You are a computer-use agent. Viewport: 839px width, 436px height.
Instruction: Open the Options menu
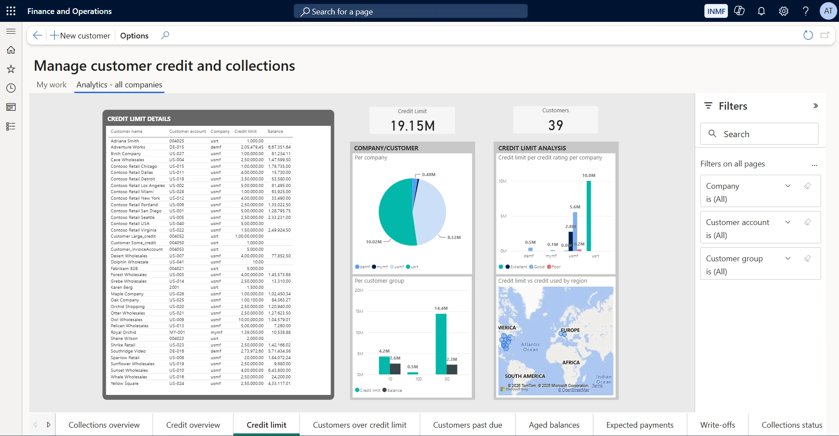coord(134,35)
